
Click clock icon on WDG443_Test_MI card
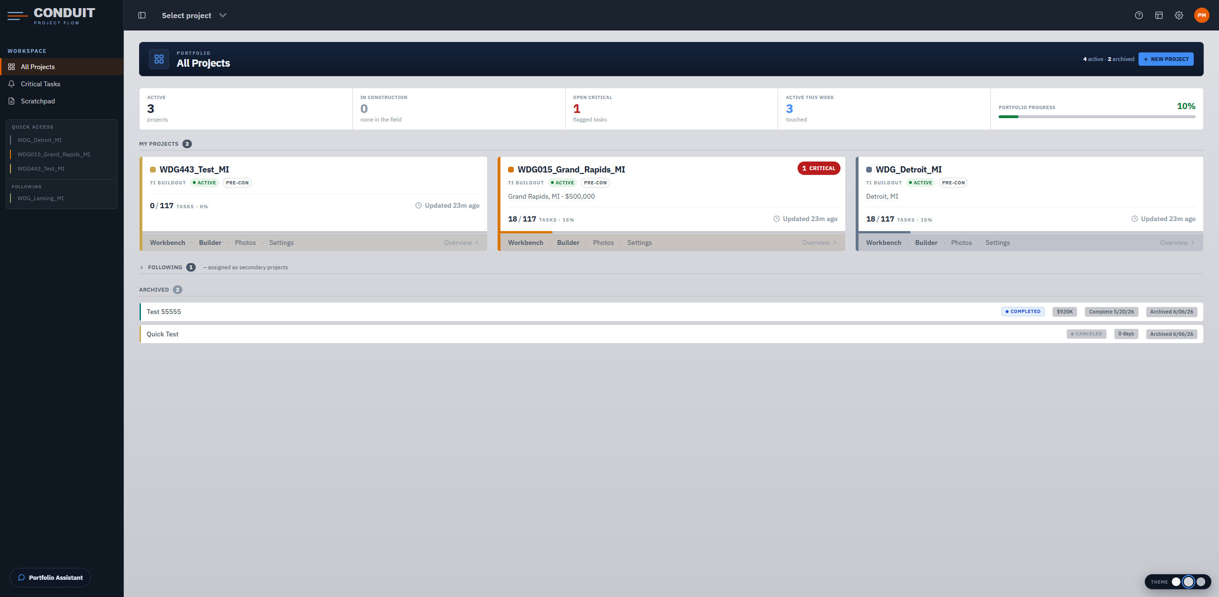tap(419, 205)
